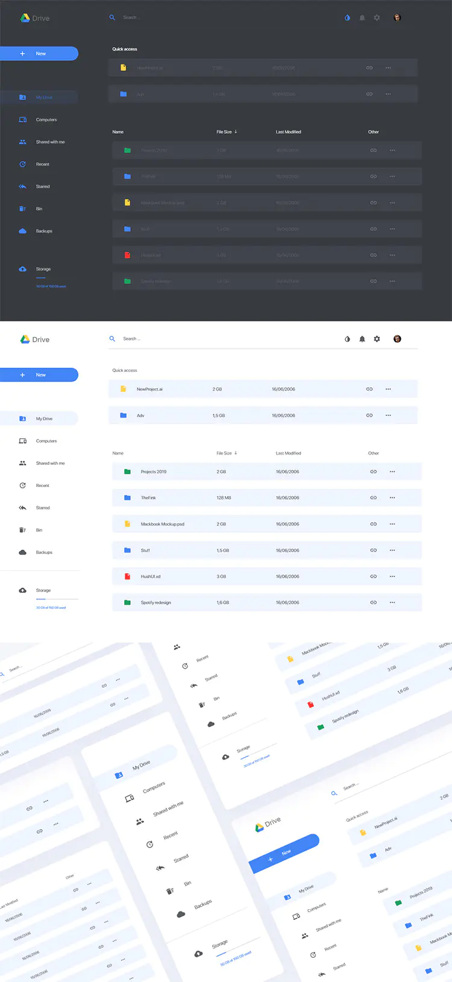The height and width of the screenshot is (982, 452).
Task: Open the user avatar in dark theme header
Action: tap(397, 17)
